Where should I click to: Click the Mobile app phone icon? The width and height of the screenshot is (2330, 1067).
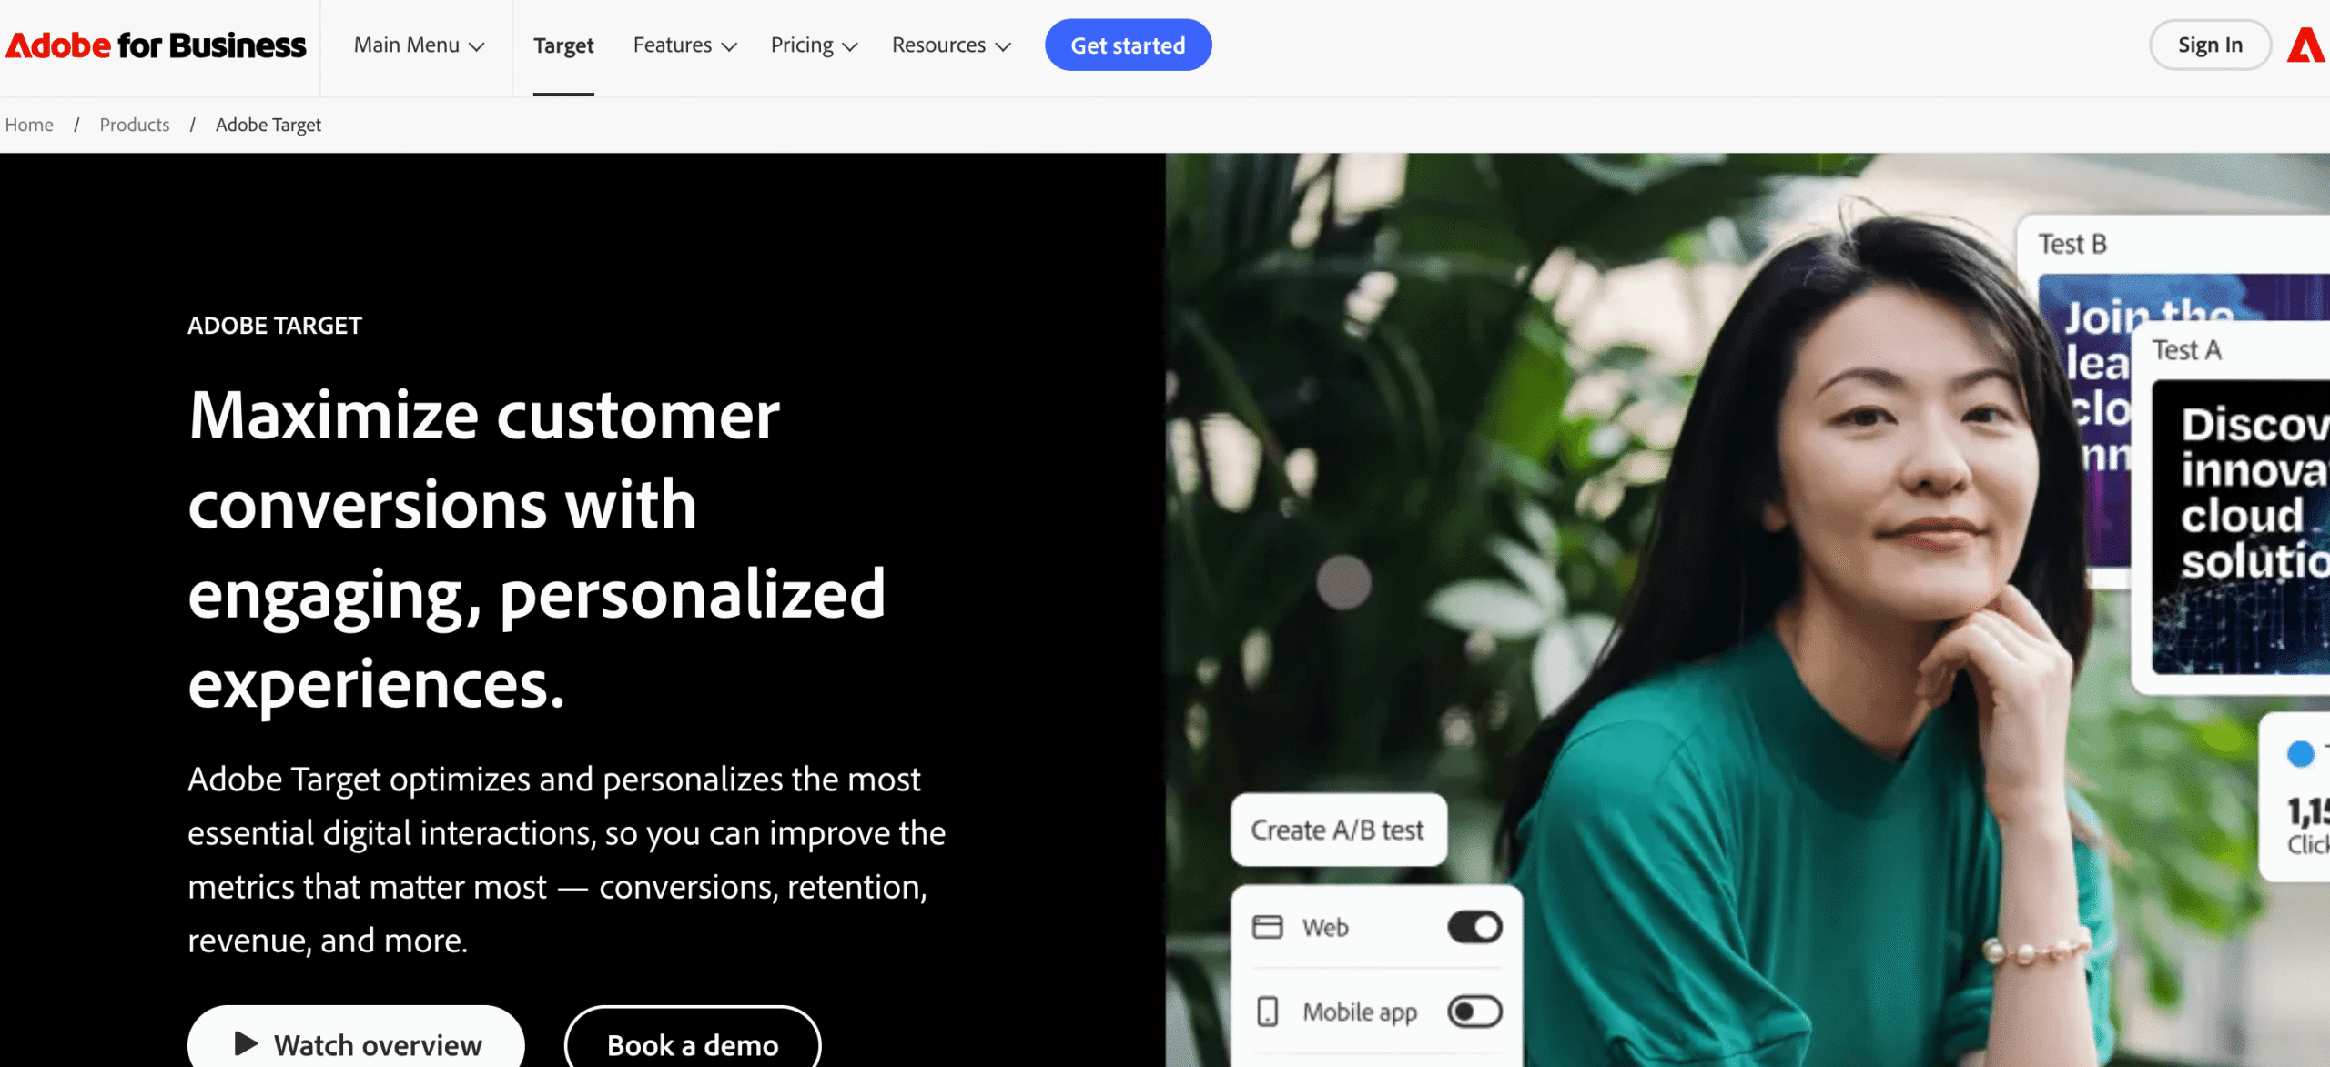tap(1267, 1012)
